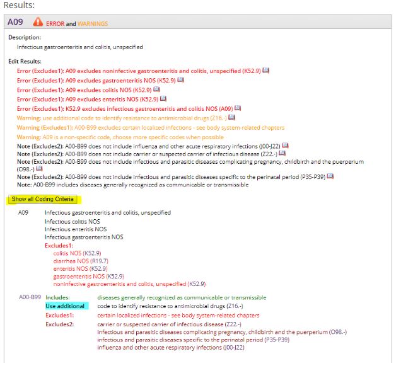Click 'carrier or suspected carrier of infectious disease (Z22.-)' entry
Image resolution: width=396 pixels, height=366 pixels.
click(169, 324)
